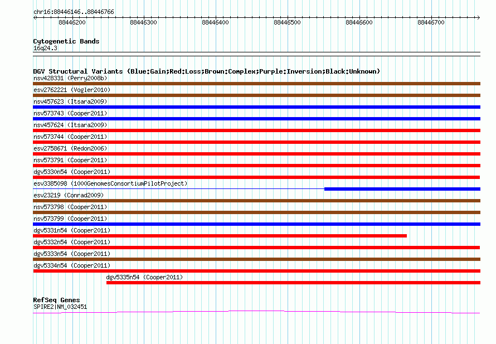The height and width of the screenshot is (344, 496).
Task: Open variant nsv573799 (Cooper2011) label
Action: click(70, 219)
